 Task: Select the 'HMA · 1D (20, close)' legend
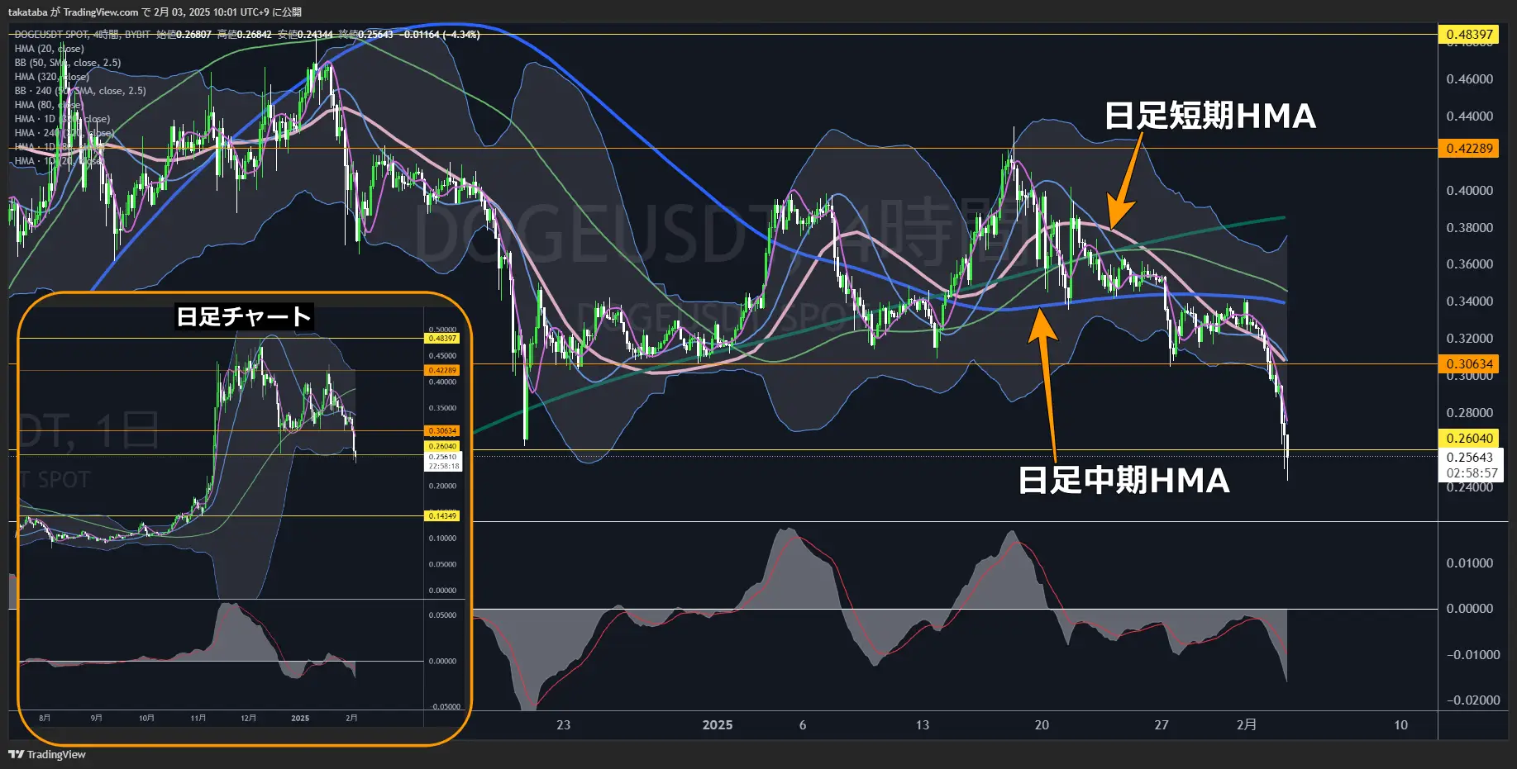click(x=59, y=161)
